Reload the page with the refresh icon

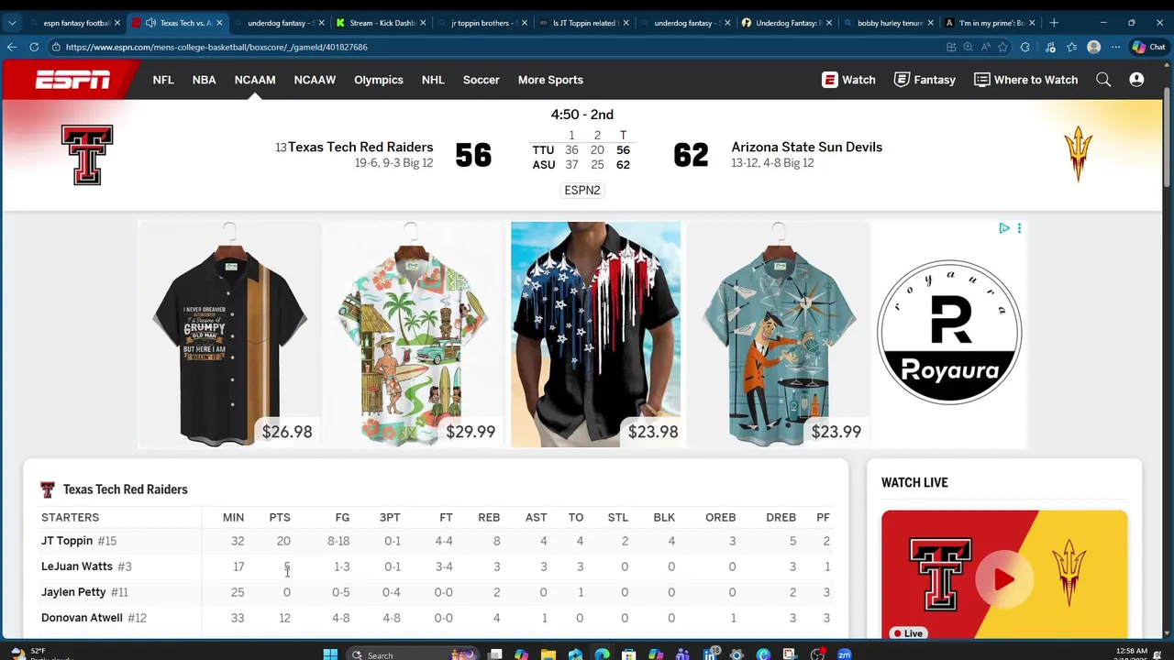point(34,47)
